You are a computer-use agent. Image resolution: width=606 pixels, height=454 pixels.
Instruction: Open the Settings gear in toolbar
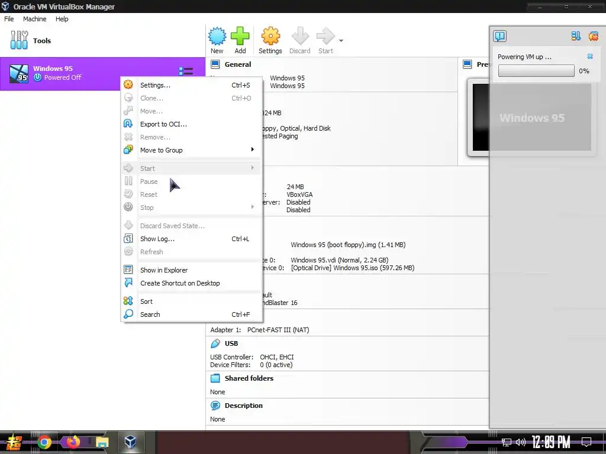(x=270, y=36)
